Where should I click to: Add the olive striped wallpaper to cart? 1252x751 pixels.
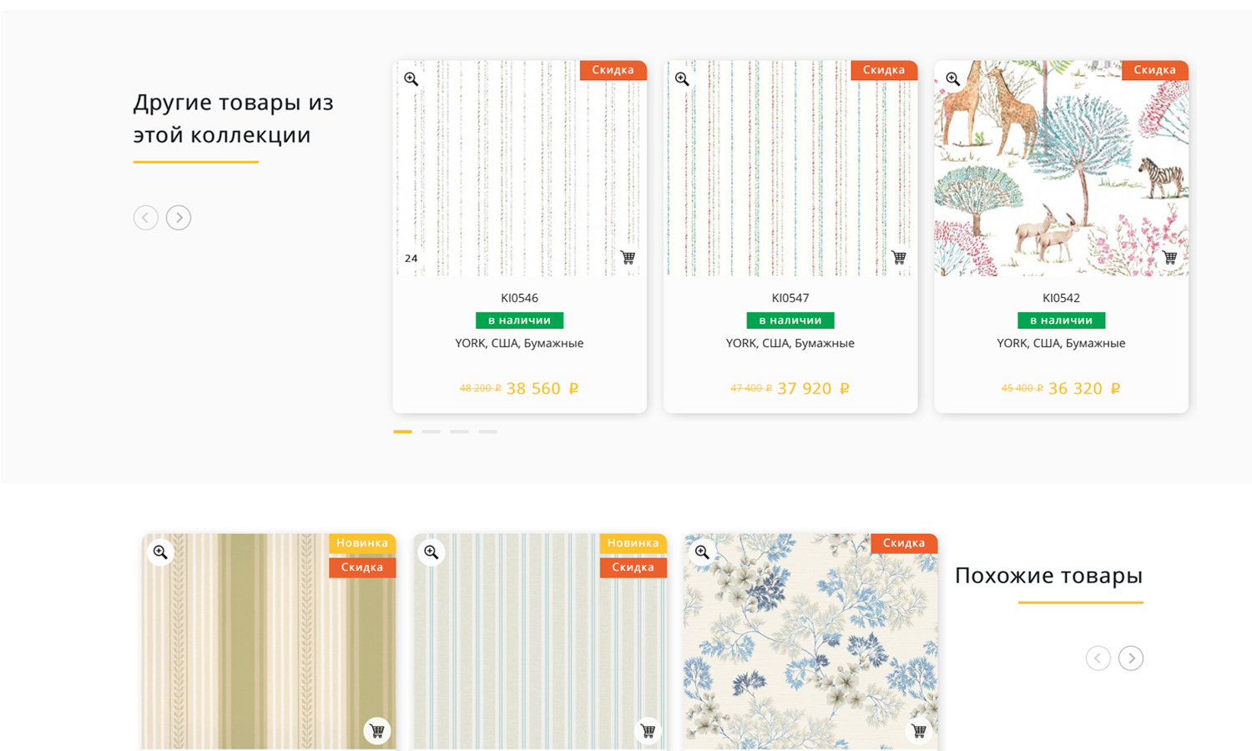(x=377, y=731)
